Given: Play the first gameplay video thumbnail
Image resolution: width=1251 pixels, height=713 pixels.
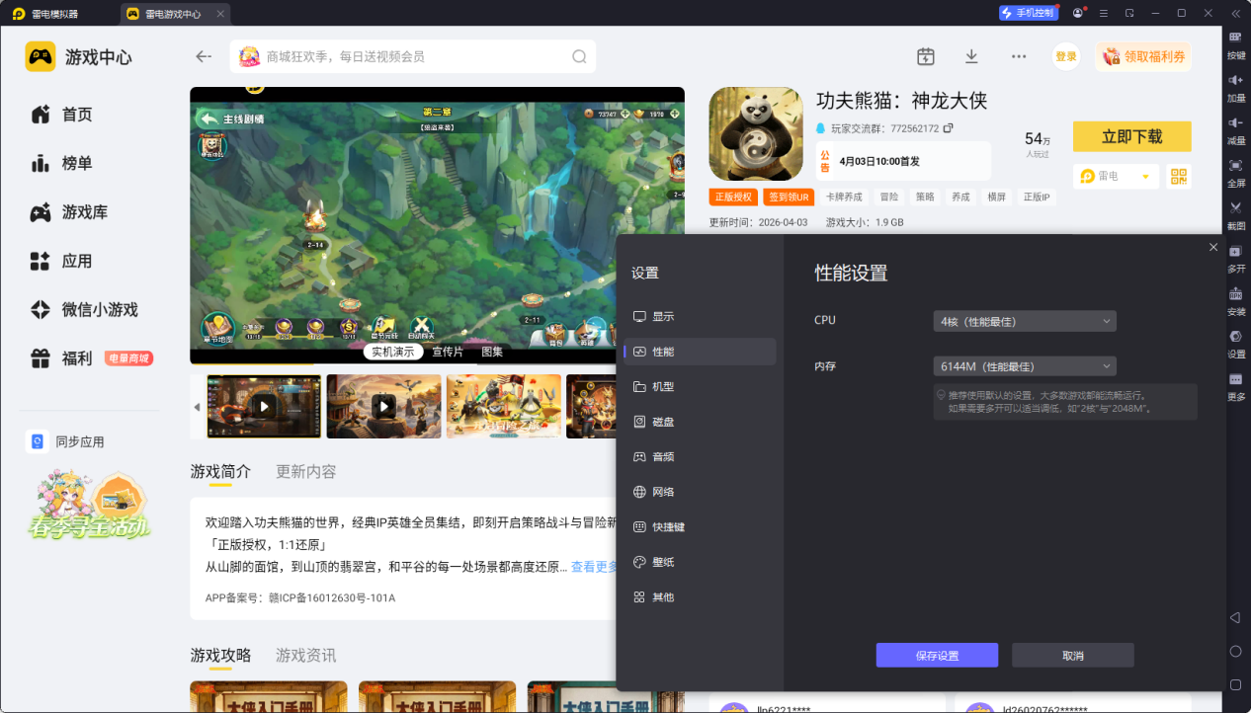Looking at the screenshot, I should pos(264,406).
